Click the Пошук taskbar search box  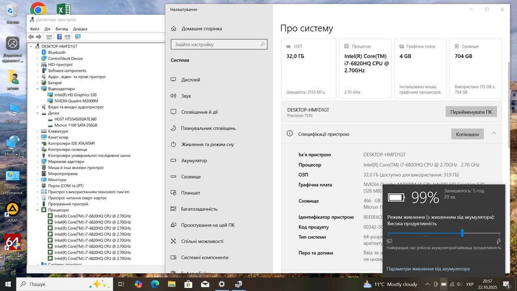point(64,284)
